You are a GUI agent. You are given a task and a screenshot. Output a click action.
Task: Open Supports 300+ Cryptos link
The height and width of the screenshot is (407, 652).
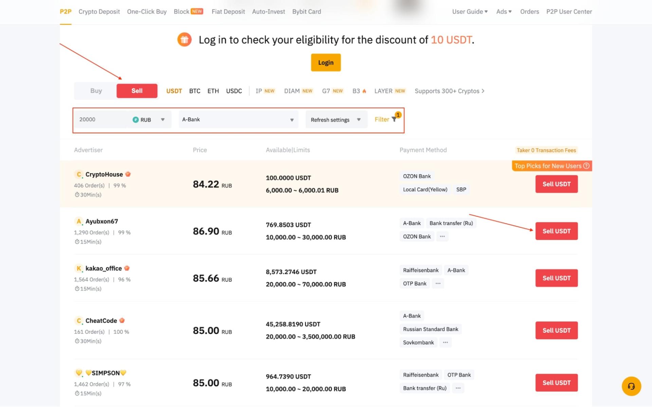pyautogui.click(x=449, y=91)
